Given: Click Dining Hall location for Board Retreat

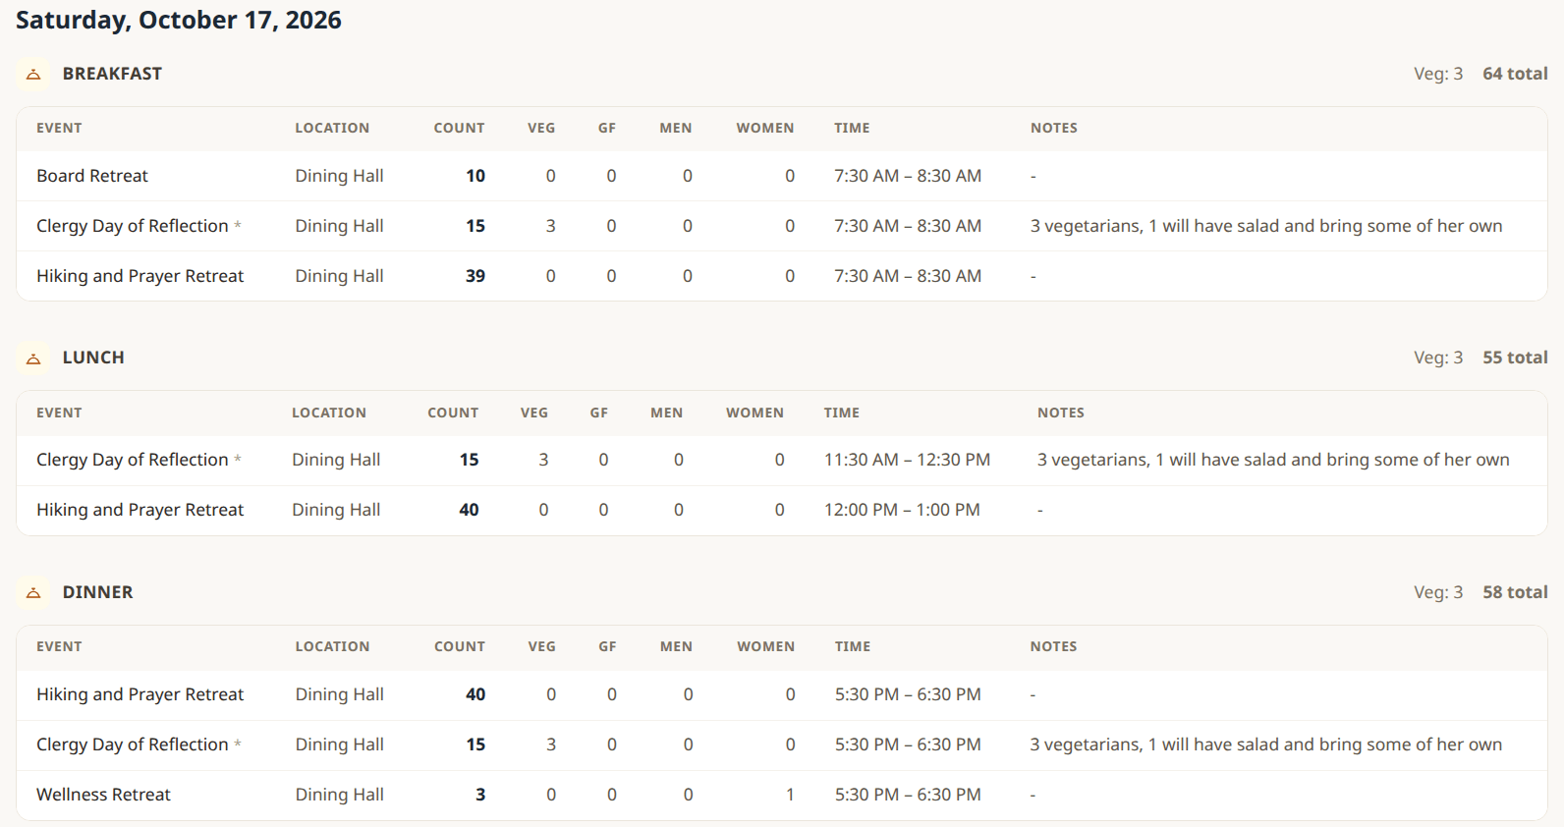Looking at the screenshot, I should coord(339,176).
